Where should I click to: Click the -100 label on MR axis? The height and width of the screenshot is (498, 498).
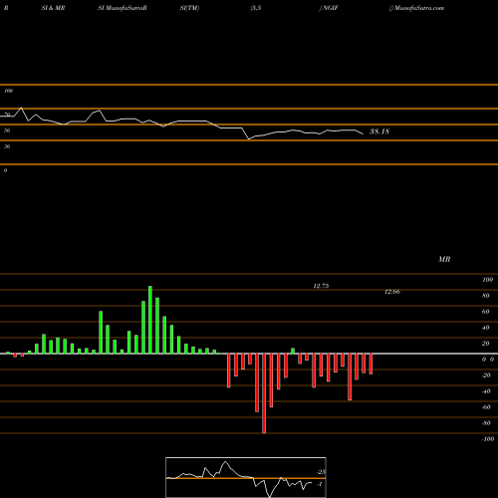click(488, 439)
